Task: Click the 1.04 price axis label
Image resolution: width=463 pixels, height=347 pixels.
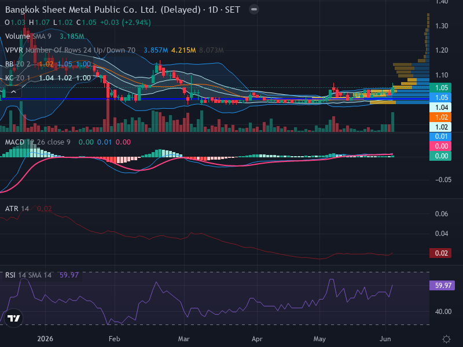Action: pos(440,108)
